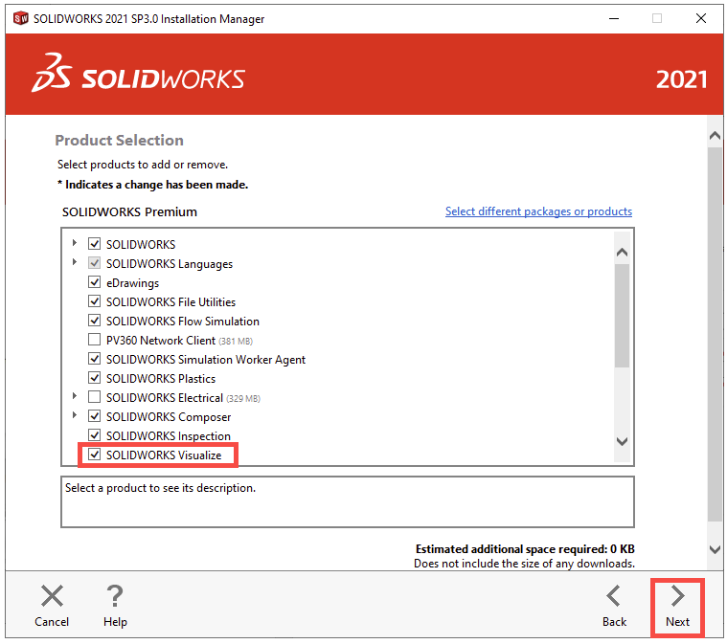Screen dimensions: 727x644
Task: Select the SOLIDWORKS Plastics list item
Action: point(160,379)
